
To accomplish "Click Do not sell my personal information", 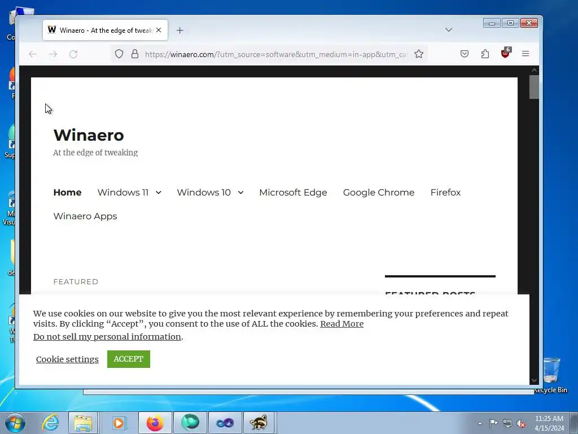I will click(x=107, y=337).
